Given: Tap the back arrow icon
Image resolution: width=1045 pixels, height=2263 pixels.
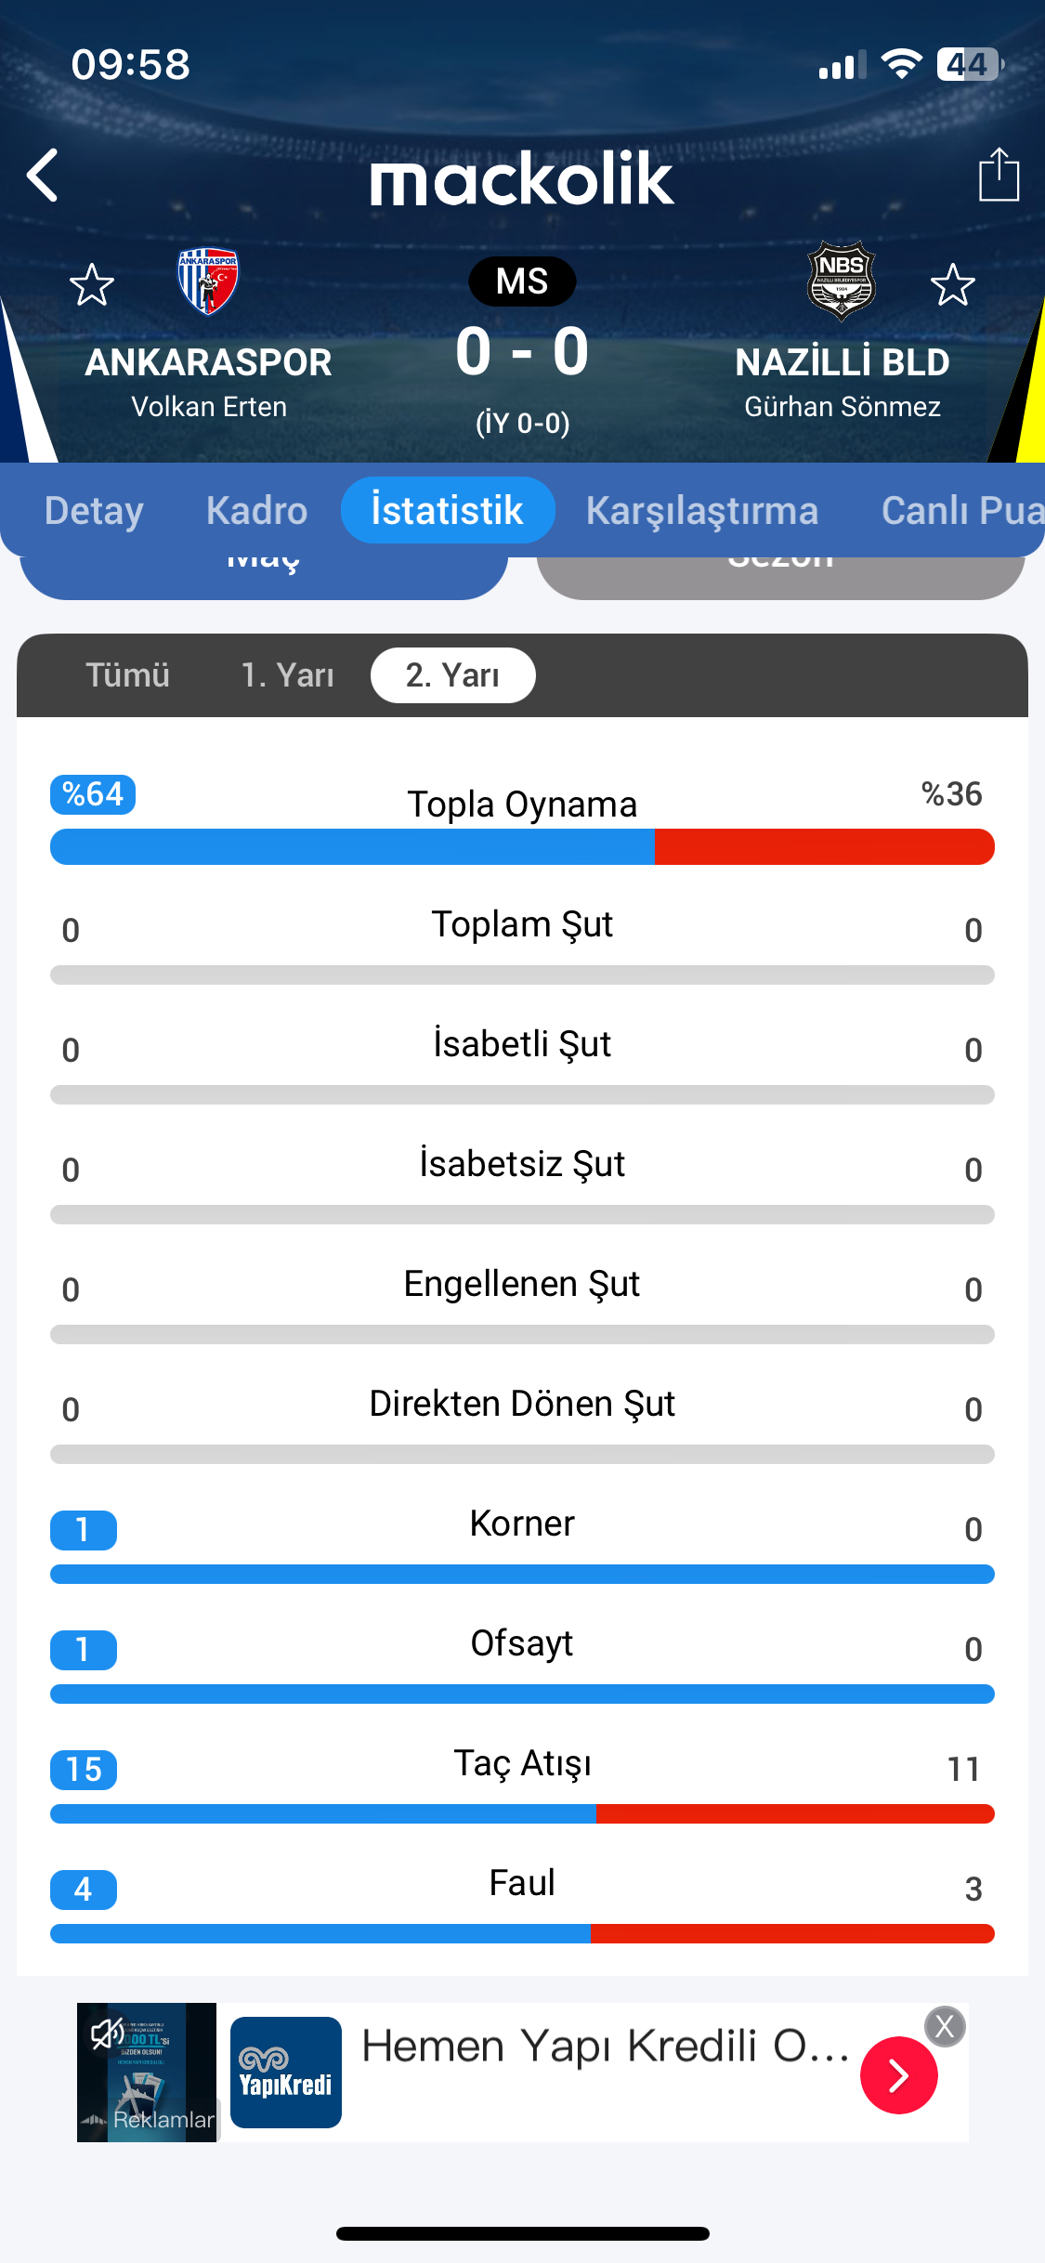Looking at the screenshot, I should pos(43,176).
